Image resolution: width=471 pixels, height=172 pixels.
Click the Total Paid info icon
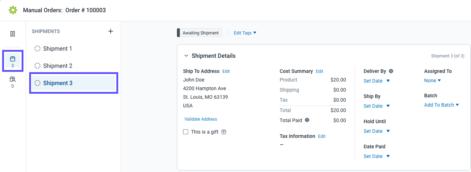point(307,120)
